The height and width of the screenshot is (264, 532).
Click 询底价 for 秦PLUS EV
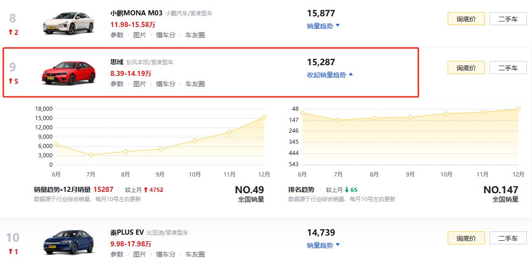pos(466,238)
